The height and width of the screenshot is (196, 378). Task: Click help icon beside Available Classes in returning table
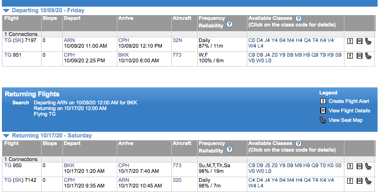[299, 143]
